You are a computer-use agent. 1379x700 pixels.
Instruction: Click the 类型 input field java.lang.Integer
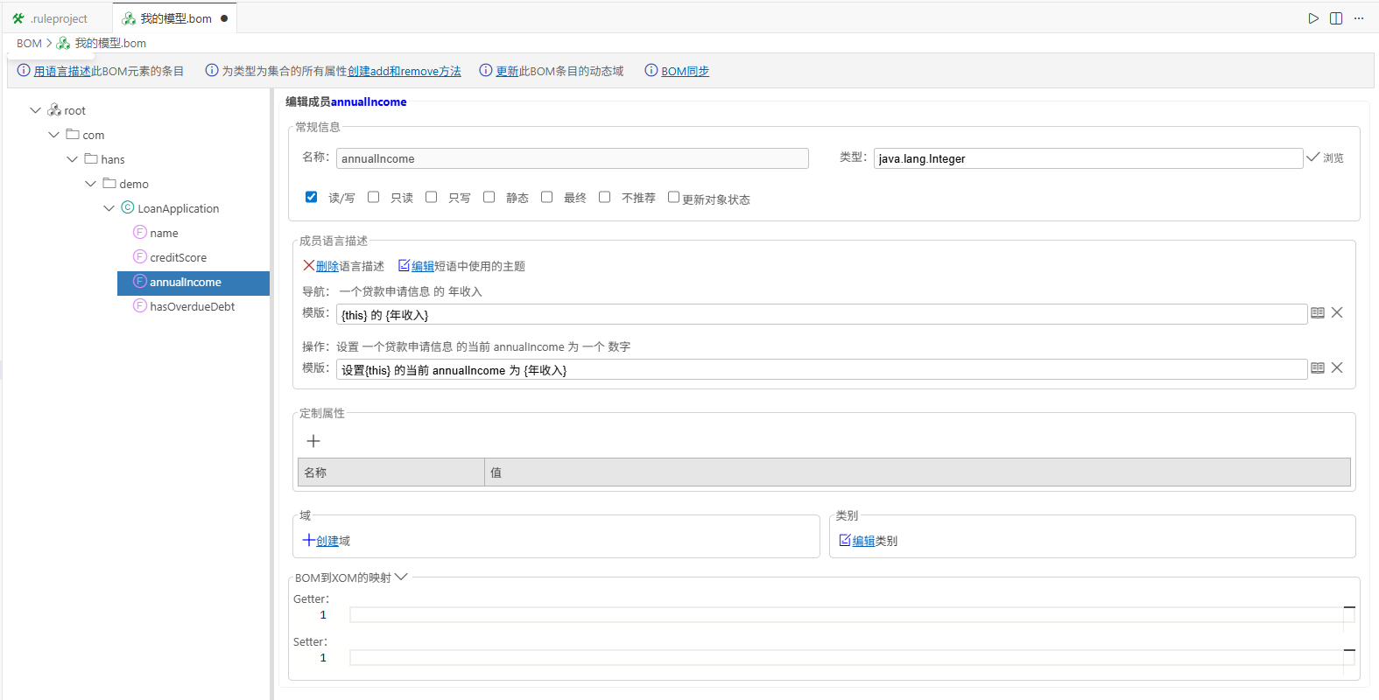click(x=1087, y=158)
